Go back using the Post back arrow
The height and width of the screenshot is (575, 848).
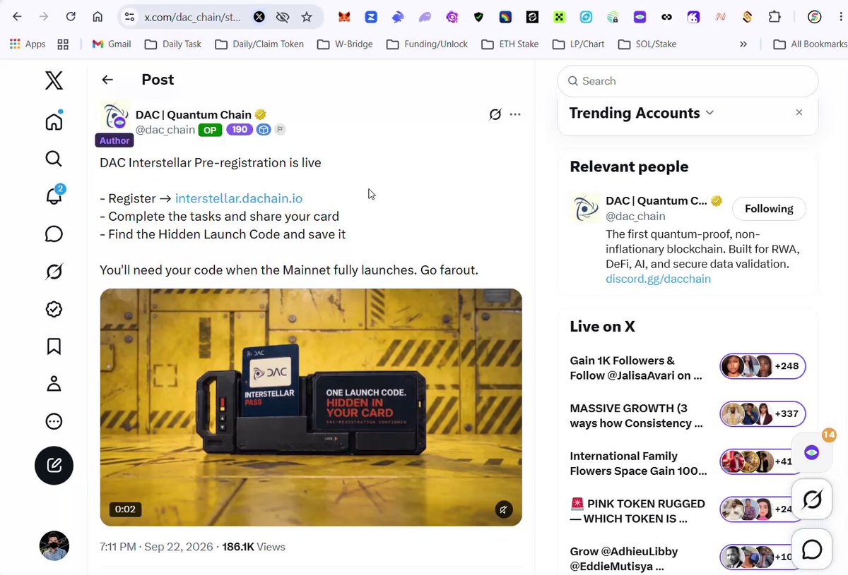coord(107,80)
